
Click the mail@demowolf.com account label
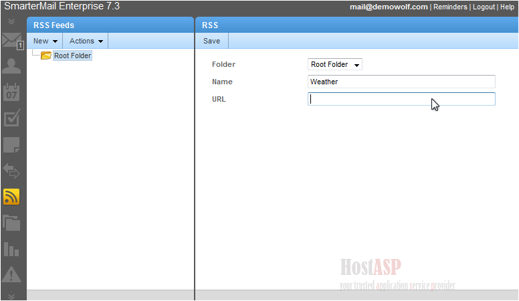389,7
